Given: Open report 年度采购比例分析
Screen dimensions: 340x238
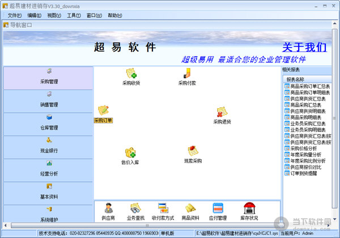Looking at the screenshot, I should pos(305,161).
